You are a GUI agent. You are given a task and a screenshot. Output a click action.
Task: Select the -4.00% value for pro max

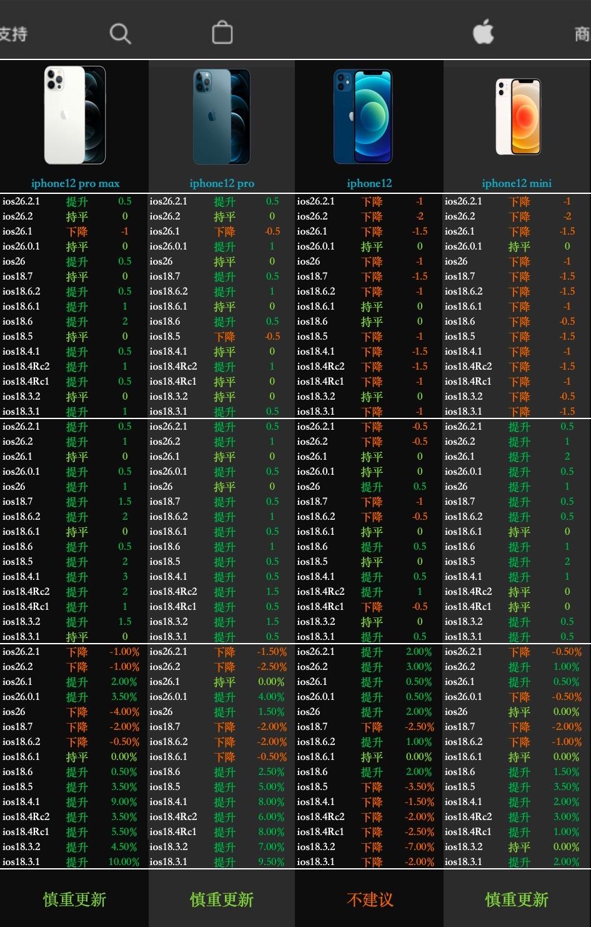124,712
